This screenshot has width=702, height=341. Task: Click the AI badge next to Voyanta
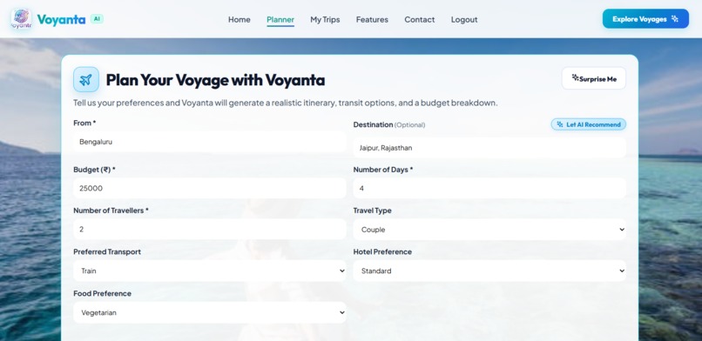click(x=97, y=19)
